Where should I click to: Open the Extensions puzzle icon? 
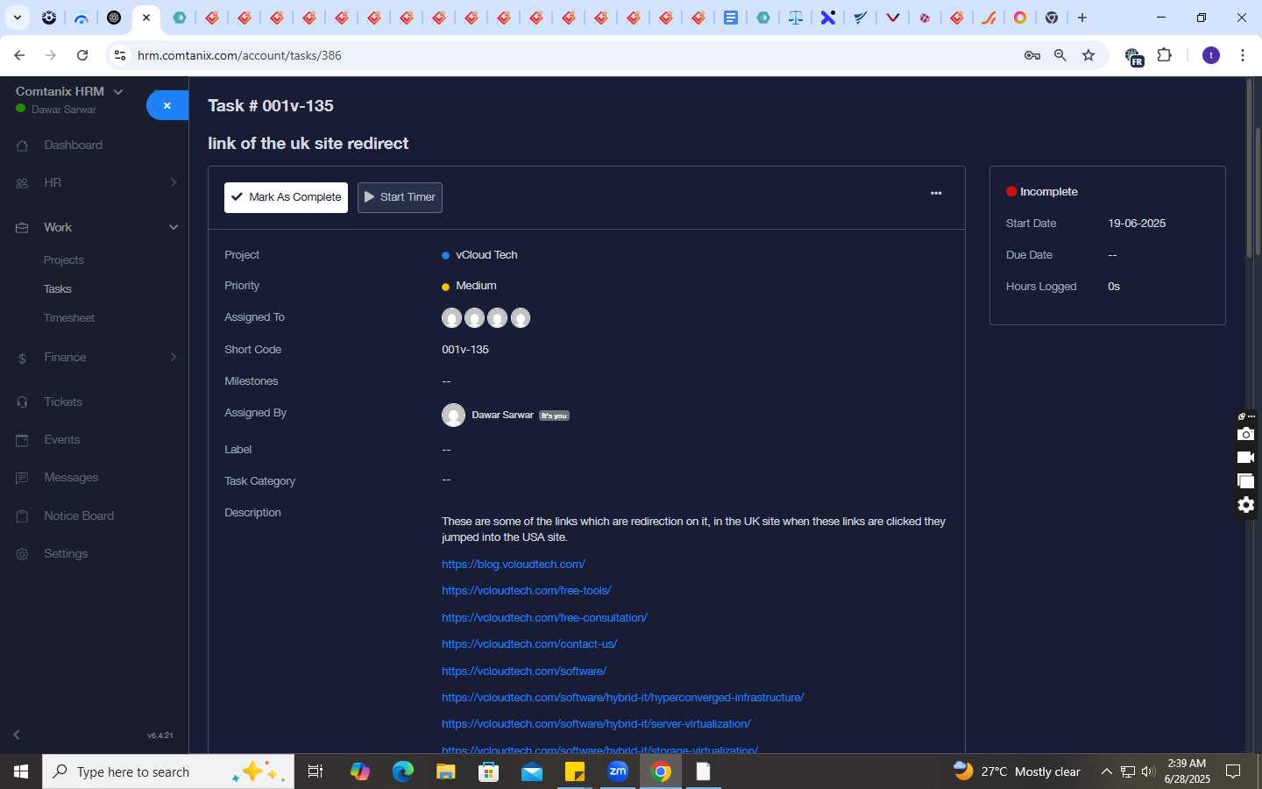point(1165,55)
